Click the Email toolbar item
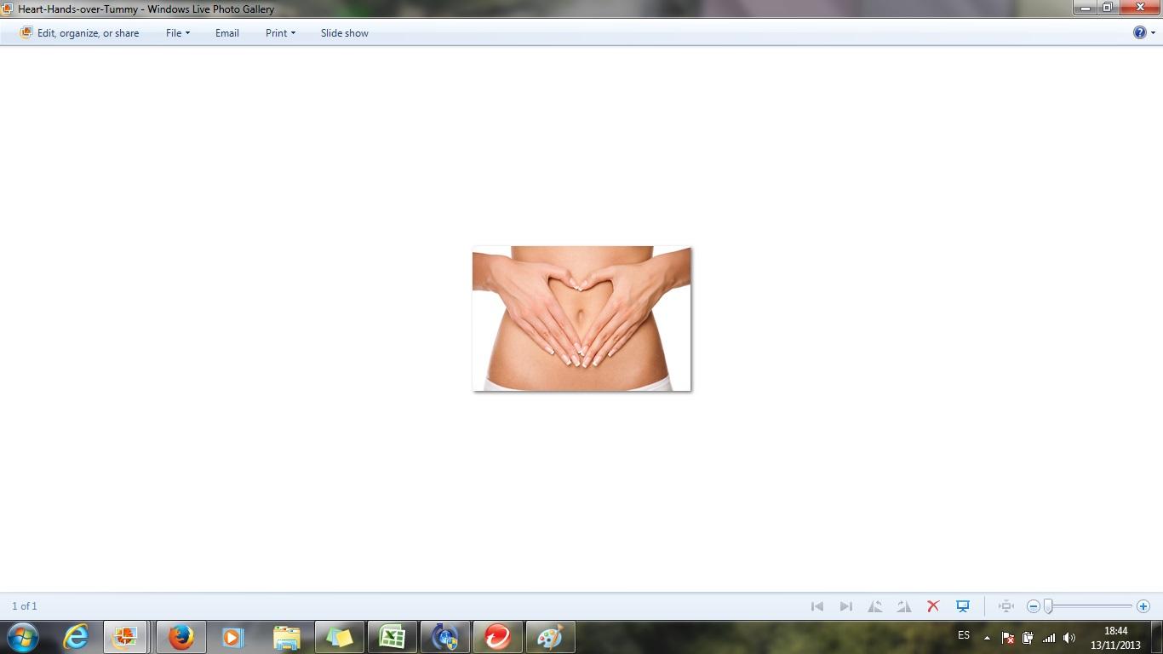The height and width of the screenshot is (654, 1163). [226, 33]
